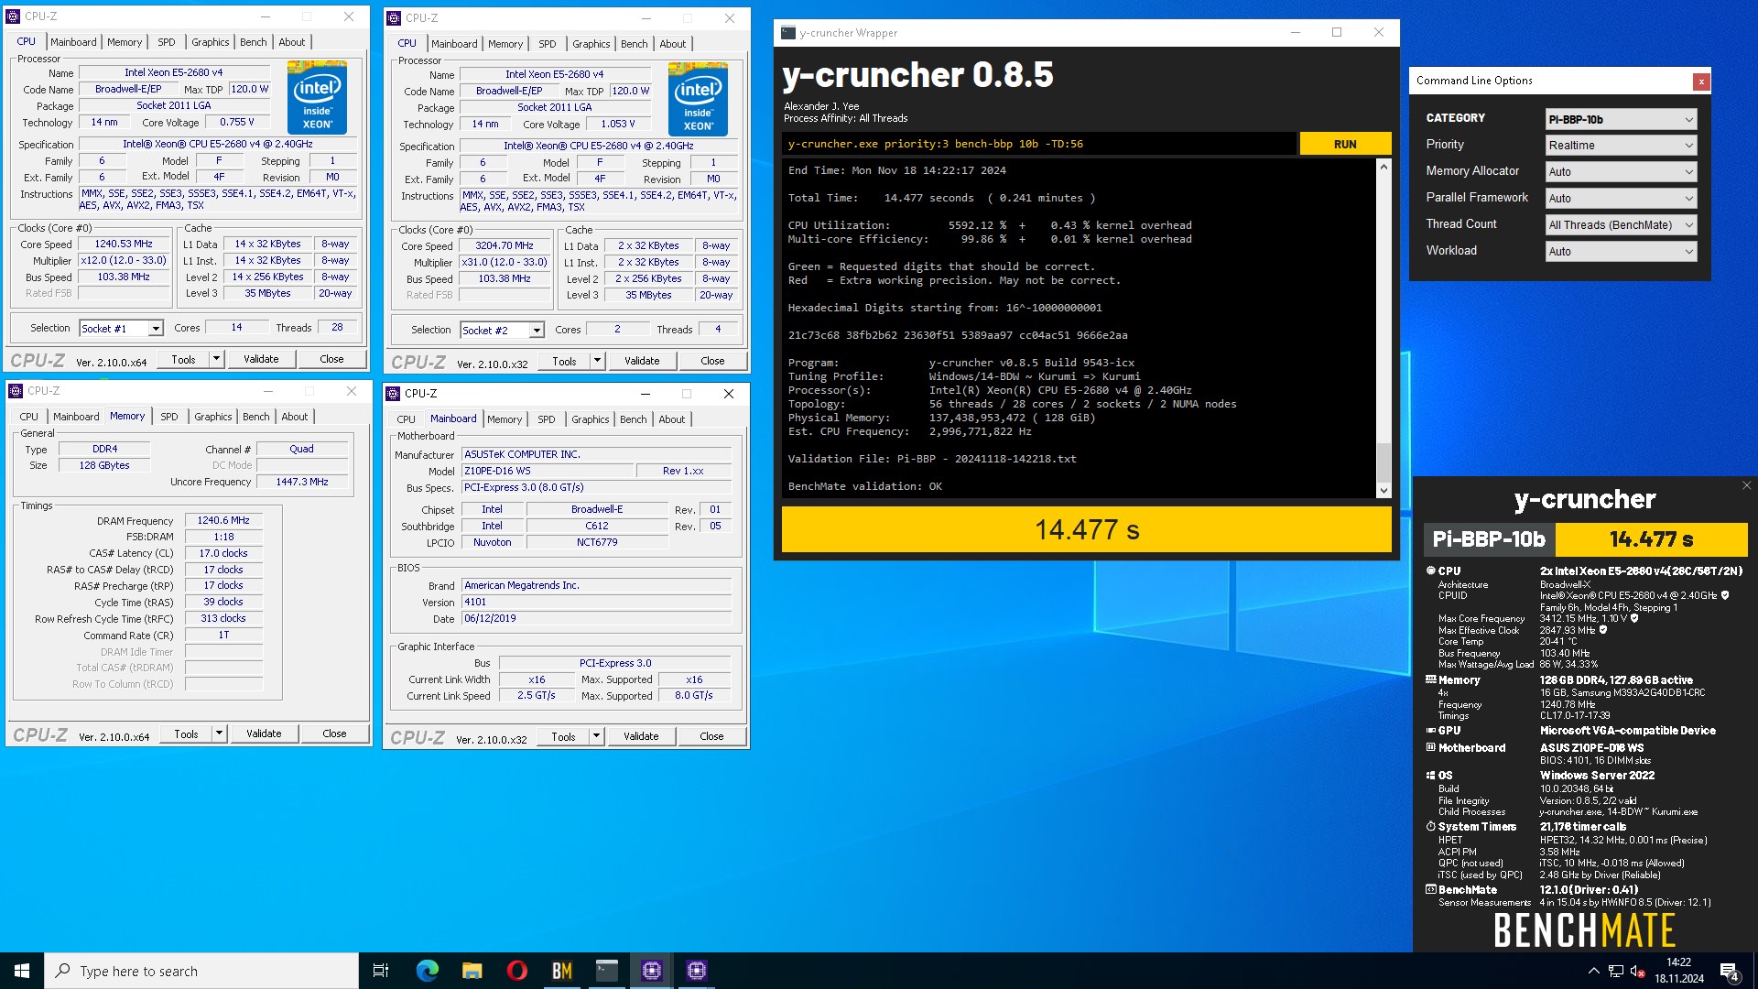Click Close button in Socket #2 CPU-Z window
The height and width of the screenshot is (989, 1758).
(x=712, y=361)
